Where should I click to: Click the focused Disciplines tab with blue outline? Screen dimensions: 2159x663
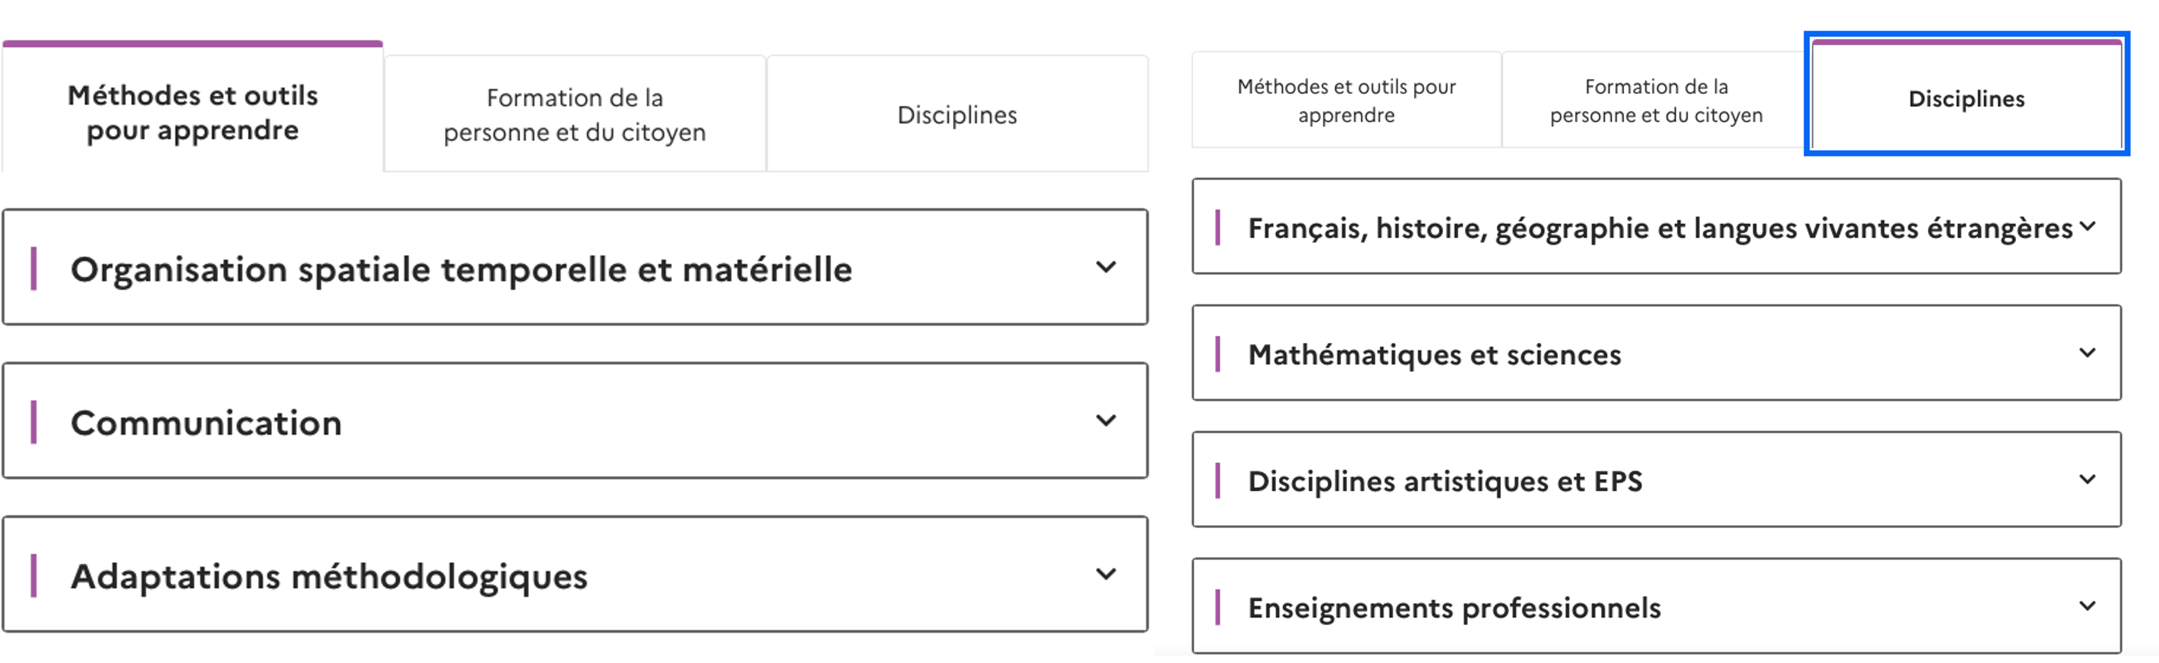tap(1966, 94)
